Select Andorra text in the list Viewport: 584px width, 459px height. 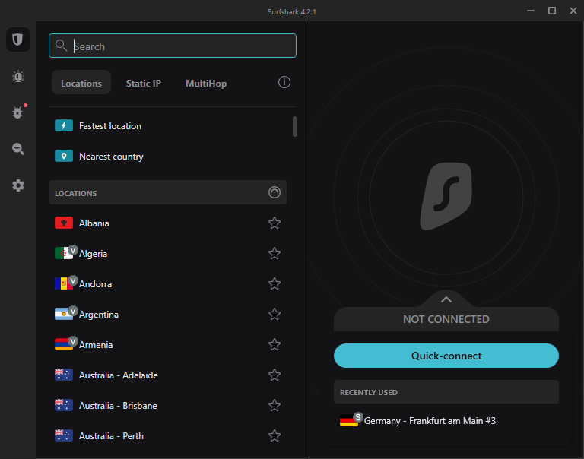pyautogui.click(x=95, y=284)
